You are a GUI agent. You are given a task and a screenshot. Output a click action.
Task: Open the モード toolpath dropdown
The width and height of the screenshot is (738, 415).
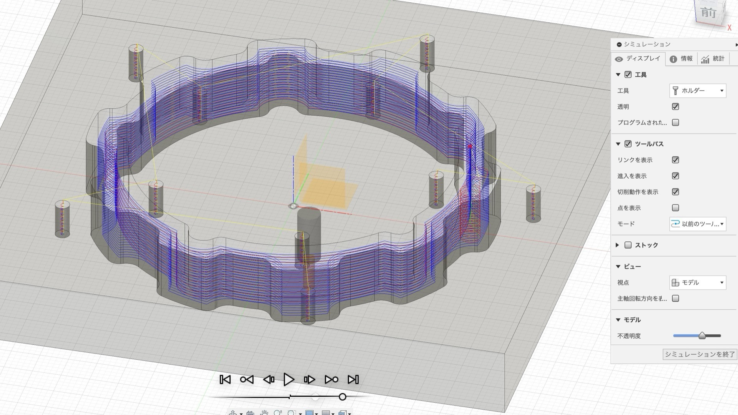[x=698, y=224]
